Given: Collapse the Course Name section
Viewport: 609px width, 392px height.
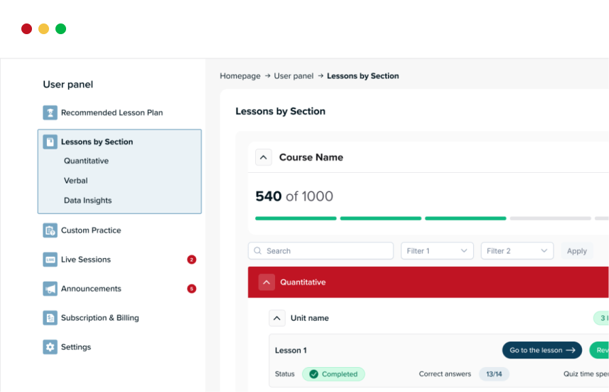Looking at the screenshot, I should pos(264,157).
